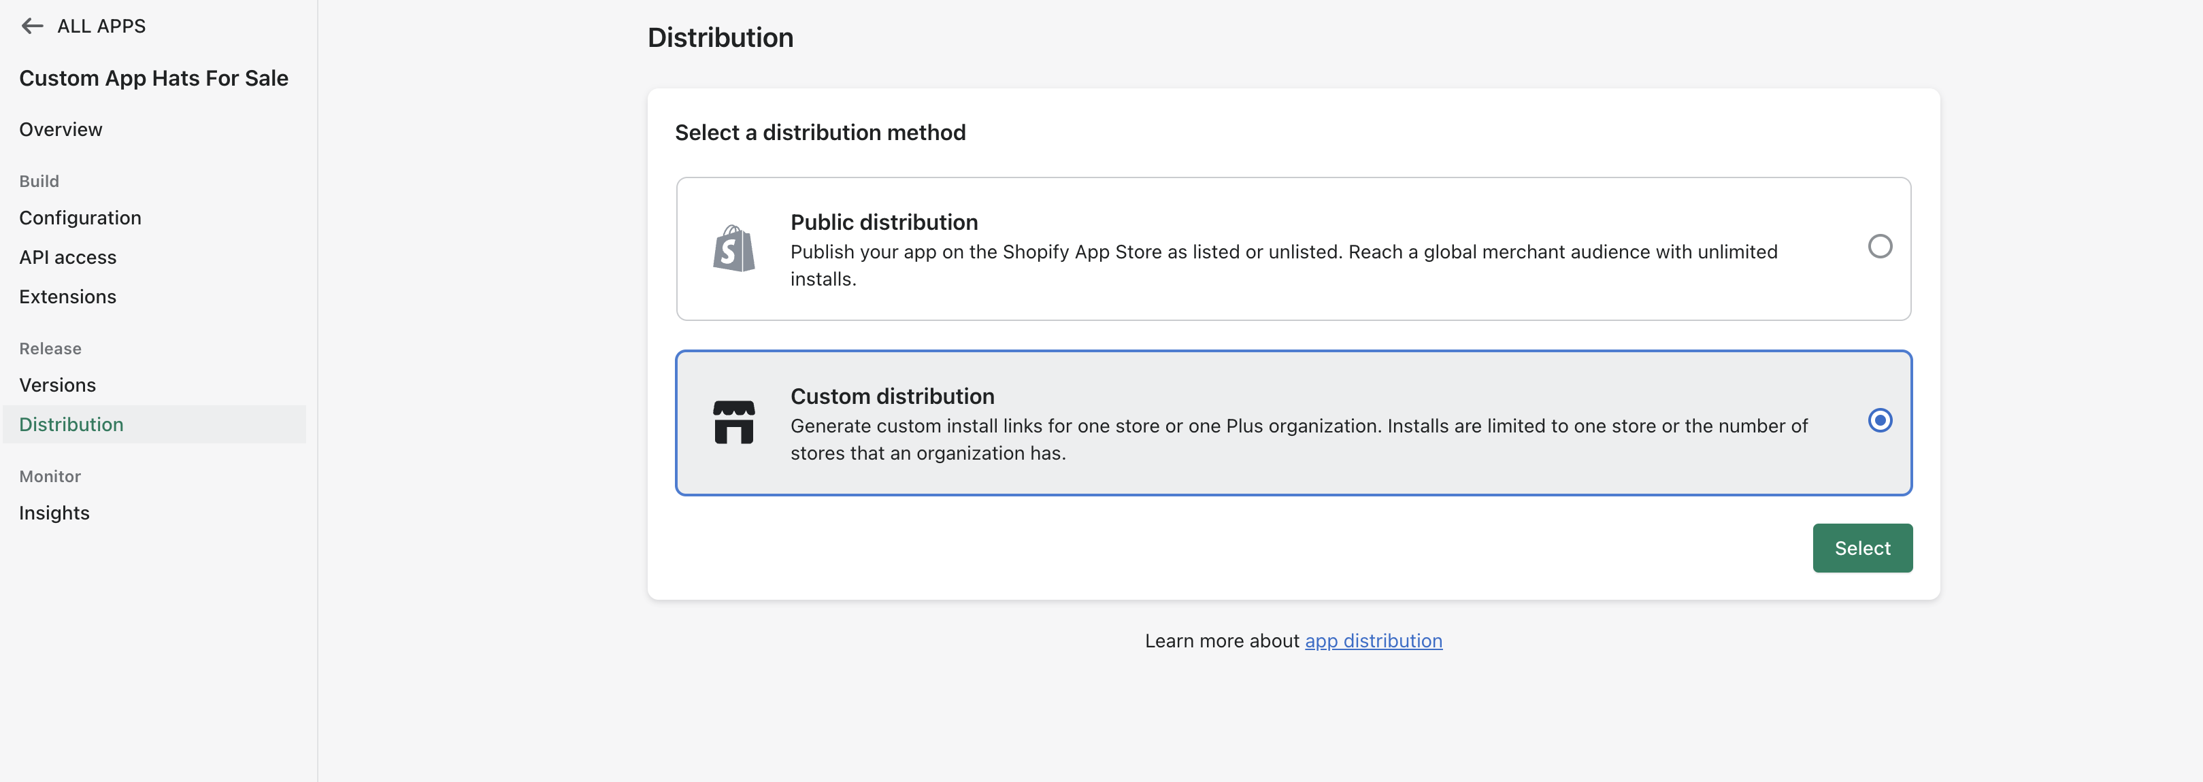Select the Custom distribution radio button
This screenshot has width=2203, height=782.
[x=1880, y=420]
